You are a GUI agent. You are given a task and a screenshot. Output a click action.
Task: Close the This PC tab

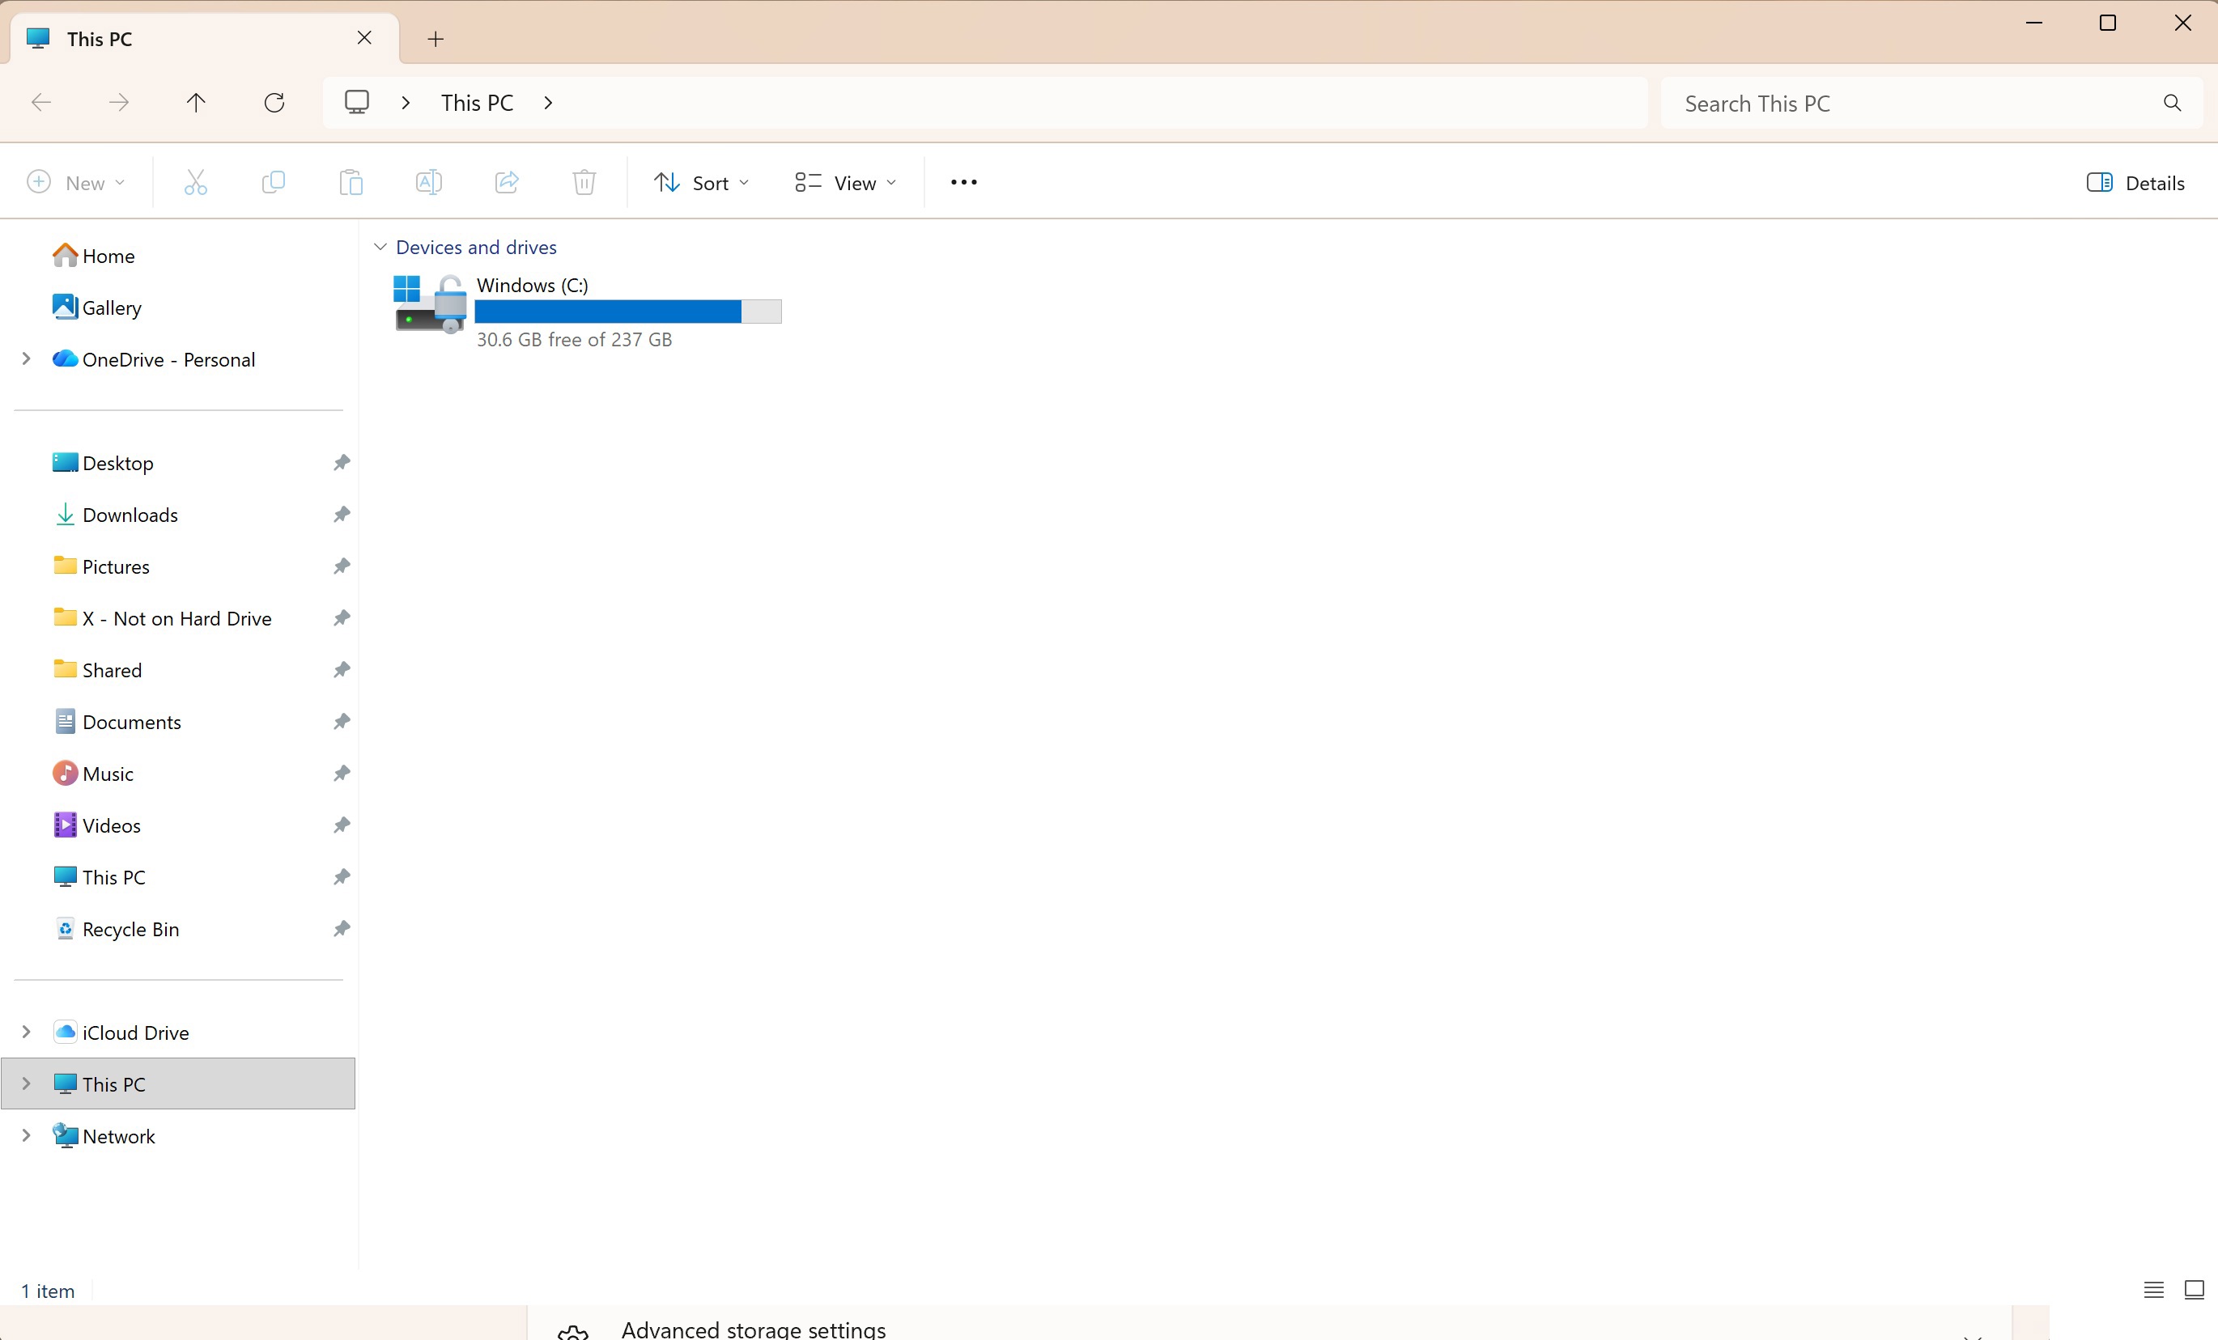pyautogui.click(x=364, y=38)
